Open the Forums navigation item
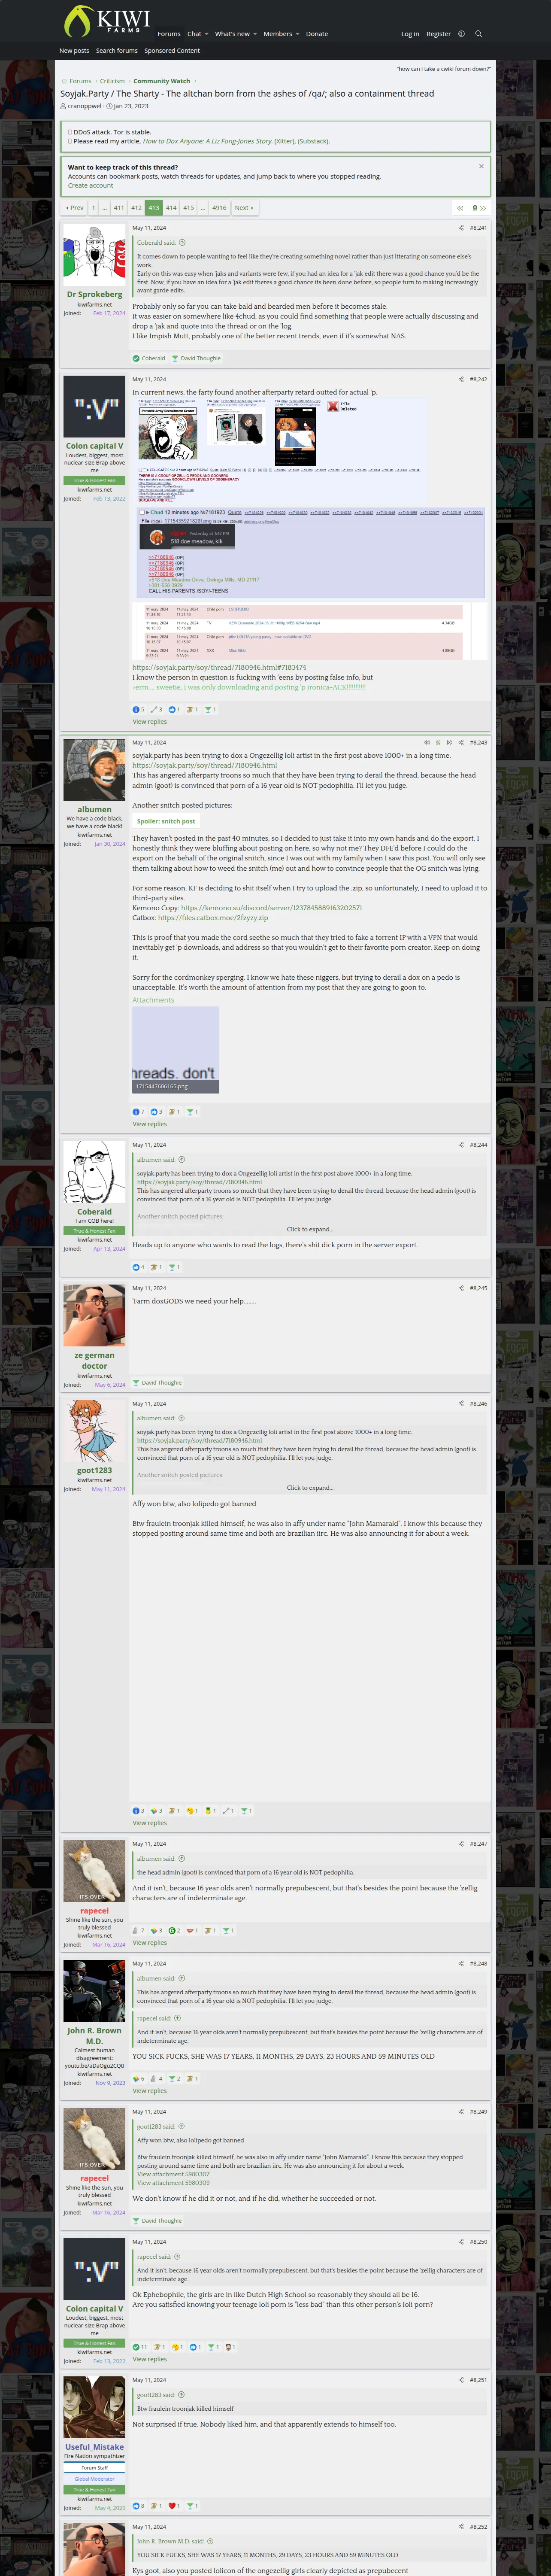551x2576 pixels. click(x=169, y=34)
